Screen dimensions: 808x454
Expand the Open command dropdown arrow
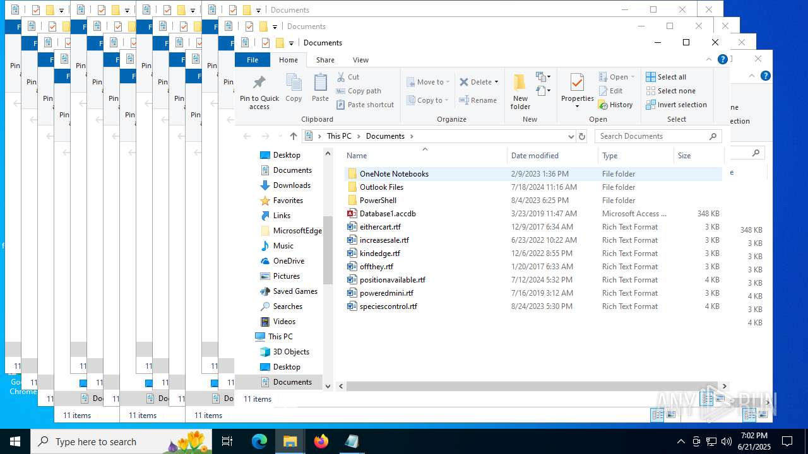click(633, 77)
